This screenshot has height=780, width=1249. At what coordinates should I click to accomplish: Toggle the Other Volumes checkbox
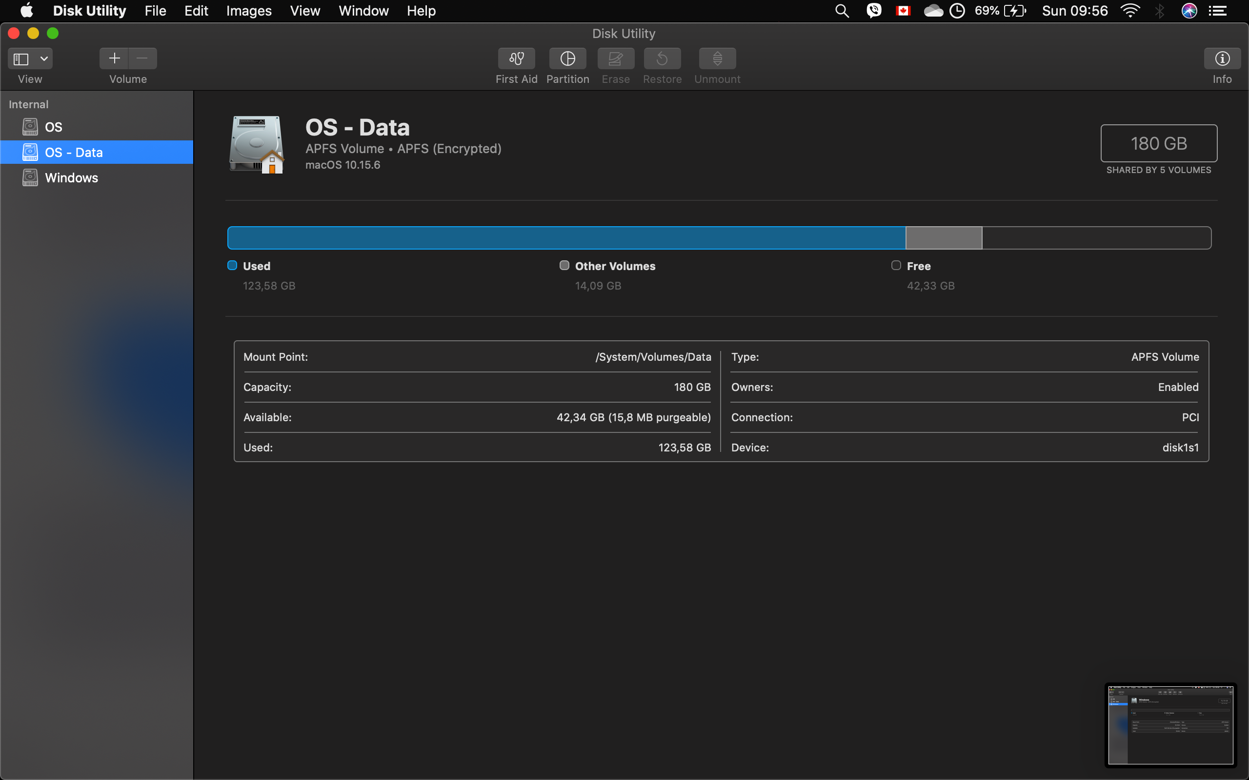coord(564,265)
